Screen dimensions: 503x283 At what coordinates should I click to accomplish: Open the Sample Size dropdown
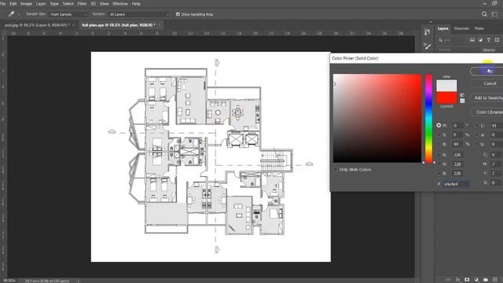point(68,14)
